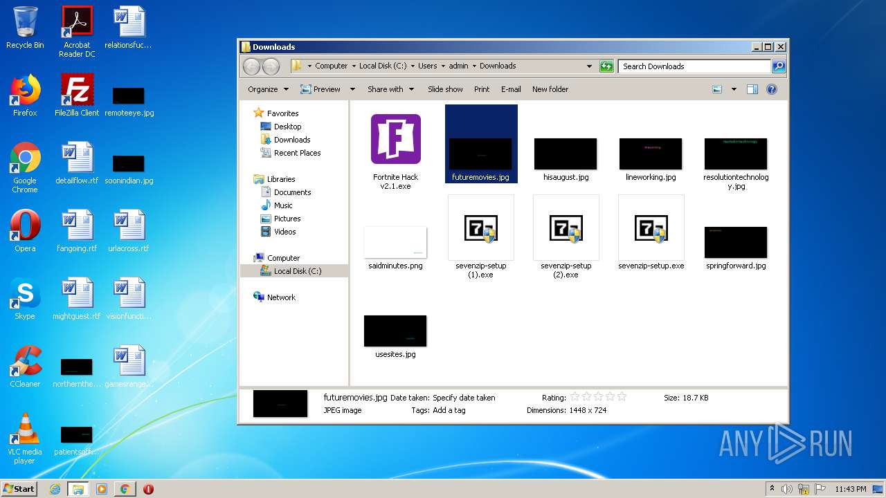Click the volume speaker tray icon
Image resolution: width=886 pixels, height=498 pixels.
click(x=787, y=489)
